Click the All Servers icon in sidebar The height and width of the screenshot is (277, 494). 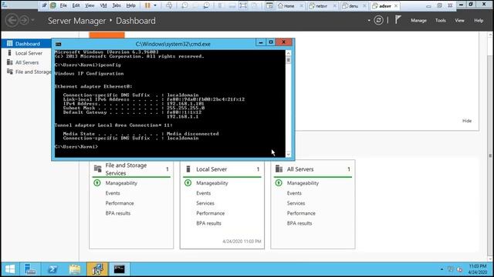click(10, 62)
